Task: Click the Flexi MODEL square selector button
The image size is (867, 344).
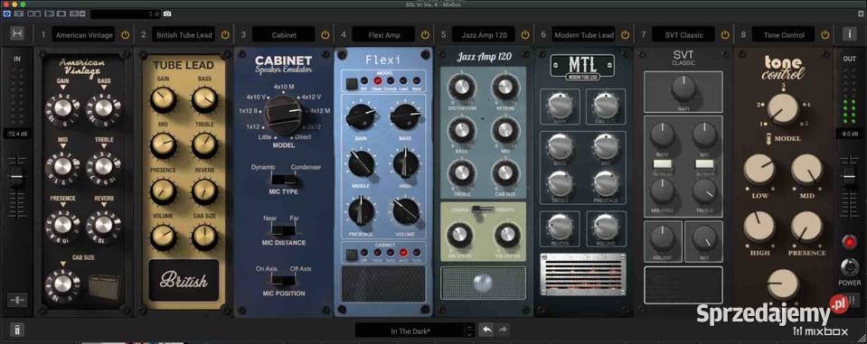Action: [x=351, y=85]
